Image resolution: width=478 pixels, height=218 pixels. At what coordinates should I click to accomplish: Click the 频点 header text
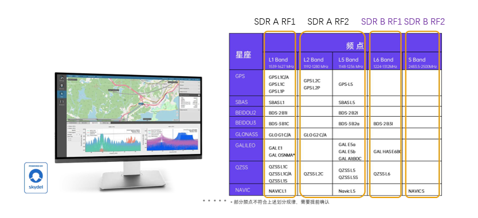[355, 46]
